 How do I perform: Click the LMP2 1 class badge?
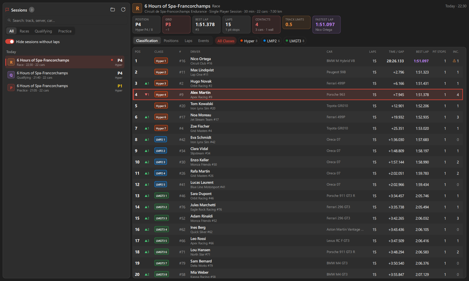click(x=160, y=140)
